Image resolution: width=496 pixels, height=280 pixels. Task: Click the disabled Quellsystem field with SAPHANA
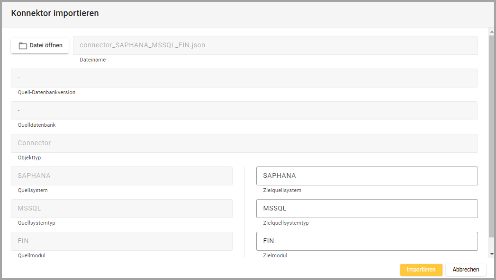pos(122,176)
